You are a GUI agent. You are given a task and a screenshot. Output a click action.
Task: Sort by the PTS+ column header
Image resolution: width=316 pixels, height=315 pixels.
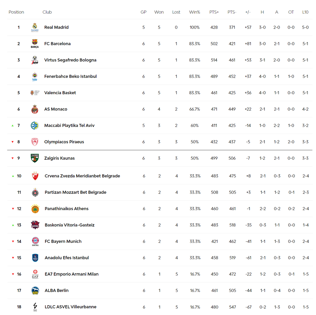coord(214,12)
